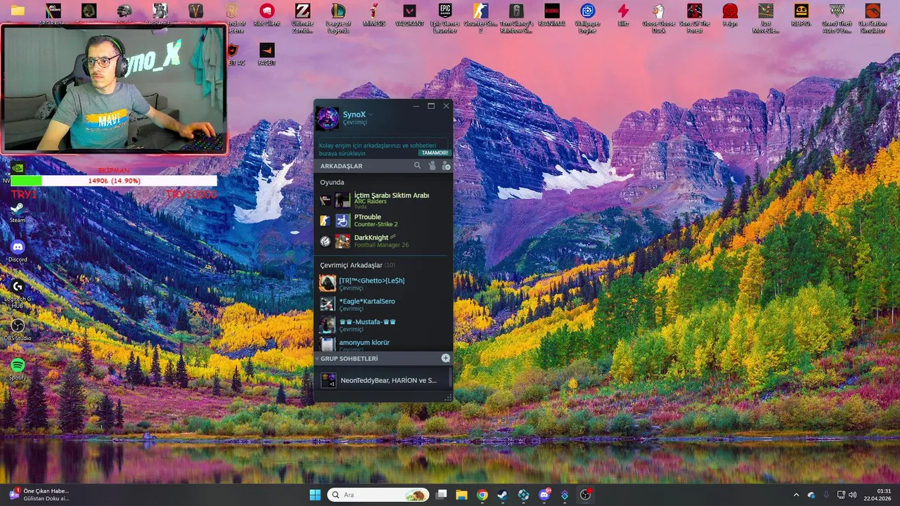The height and width of the screenshot is (506, 900).
Task: Open the Discord desktop shortcut
Action: pos(18,252)
